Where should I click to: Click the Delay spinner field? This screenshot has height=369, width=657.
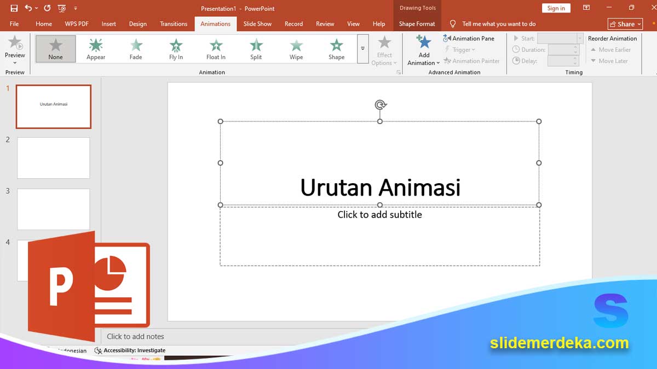(x=563, y=61)
